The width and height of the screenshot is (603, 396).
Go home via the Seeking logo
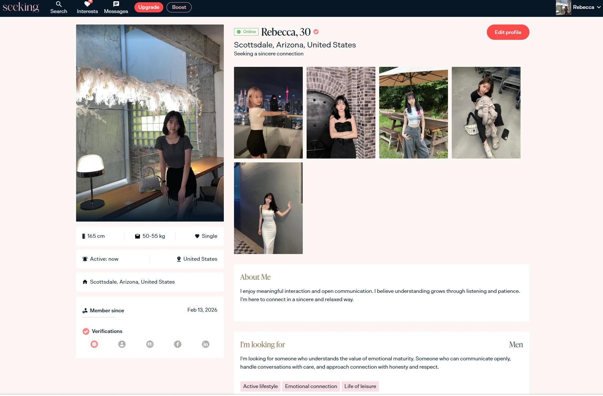click(x=21, y=7)
